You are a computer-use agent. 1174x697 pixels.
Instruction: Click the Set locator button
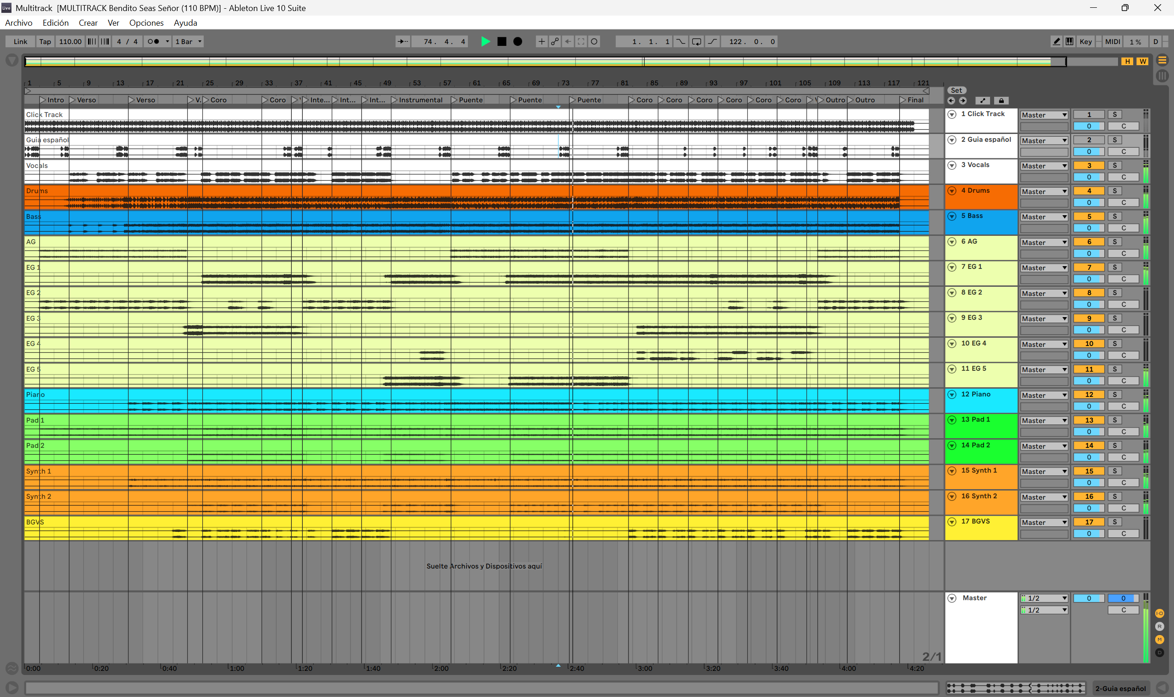957,90
